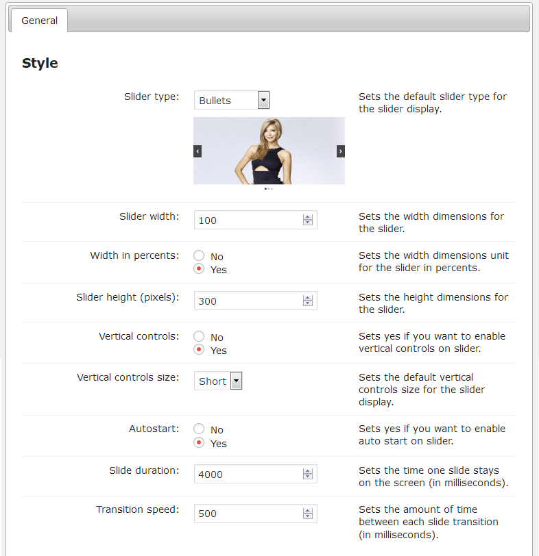The height and width of the screenshot is (556, 539).
Task: Increase Slider height using up arrow
Action: tap(308, 298)
